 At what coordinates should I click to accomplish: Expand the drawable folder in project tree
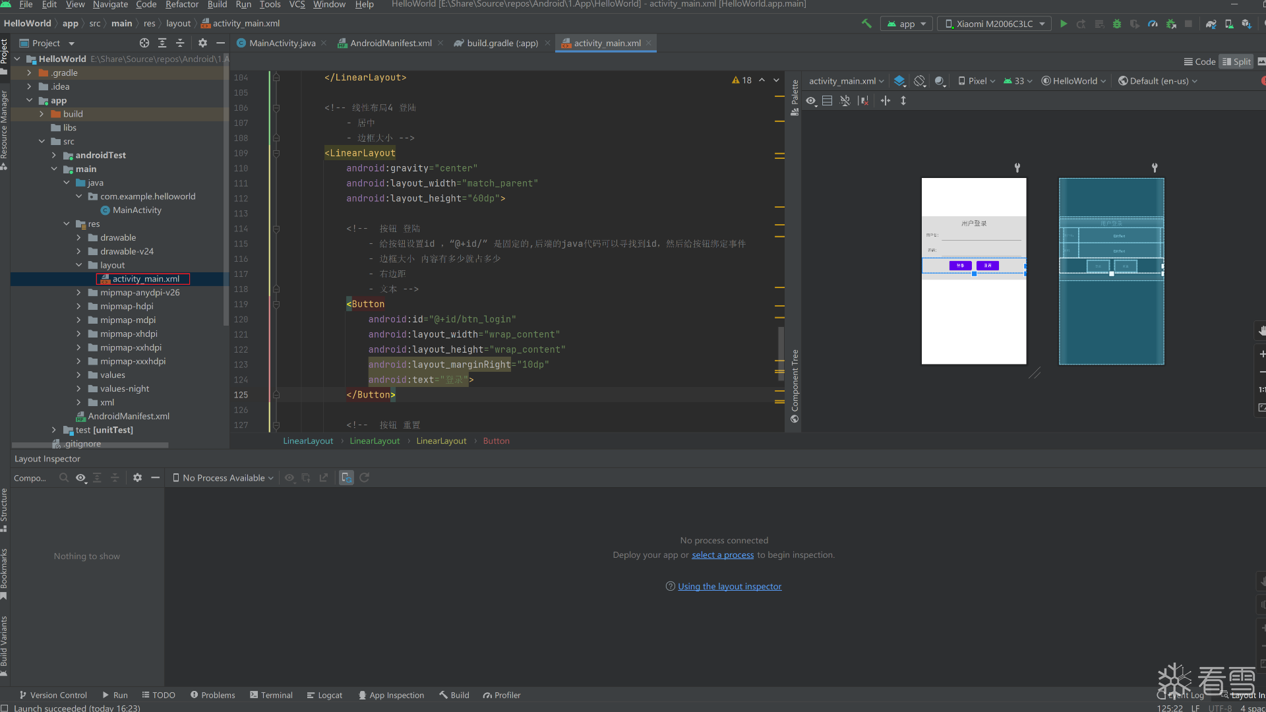[78, 237]
